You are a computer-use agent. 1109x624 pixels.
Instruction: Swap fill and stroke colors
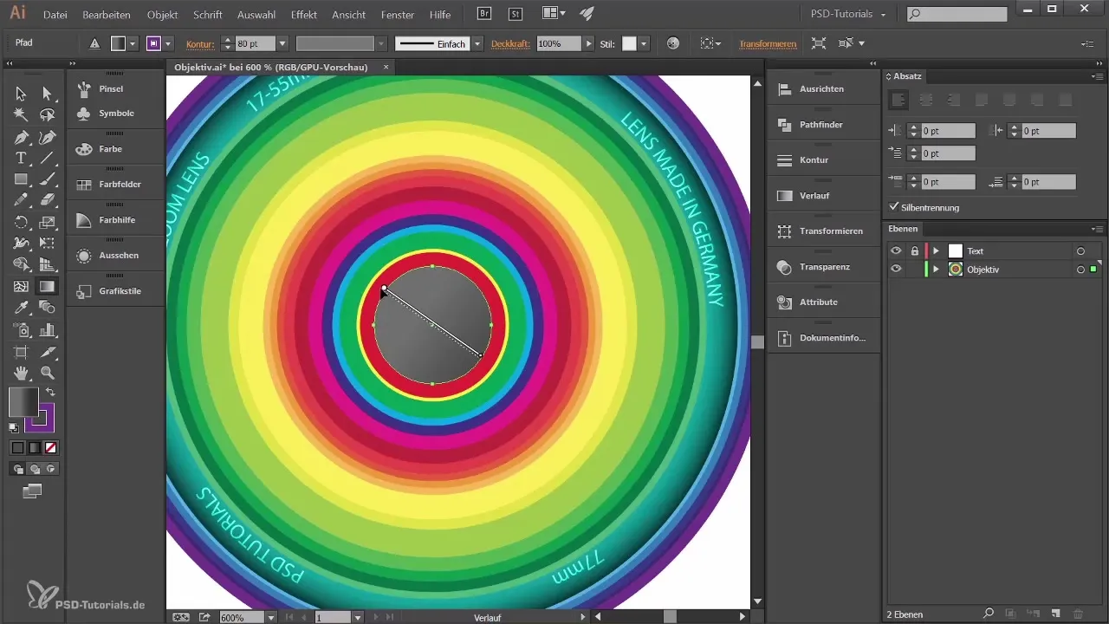click(x=50, y=393)
